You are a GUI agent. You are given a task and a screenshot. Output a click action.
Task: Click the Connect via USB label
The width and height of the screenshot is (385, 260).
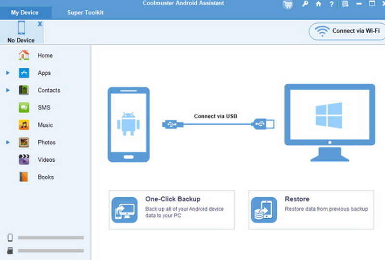pyautogui.click(x=216, y=116)
